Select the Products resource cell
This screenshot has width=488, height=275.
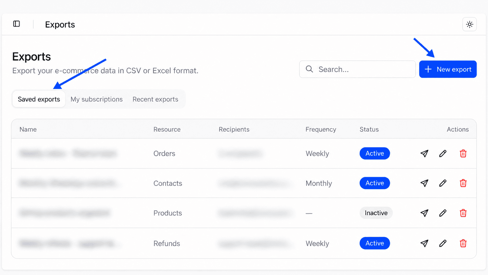[x=168, y=213]
